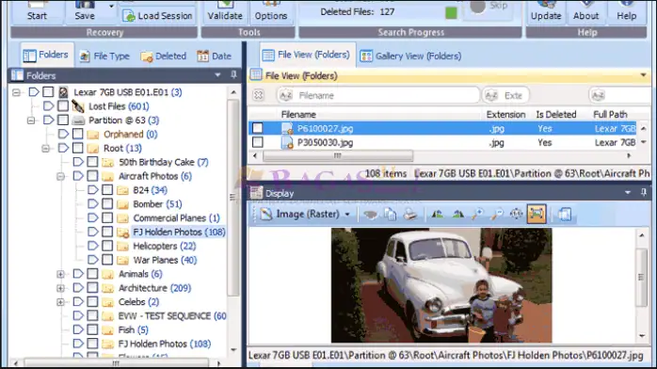The height and width of the screenshot is (369, 657).
Task: Switch to the Deleted tab
Action: [x=164, y=56]
